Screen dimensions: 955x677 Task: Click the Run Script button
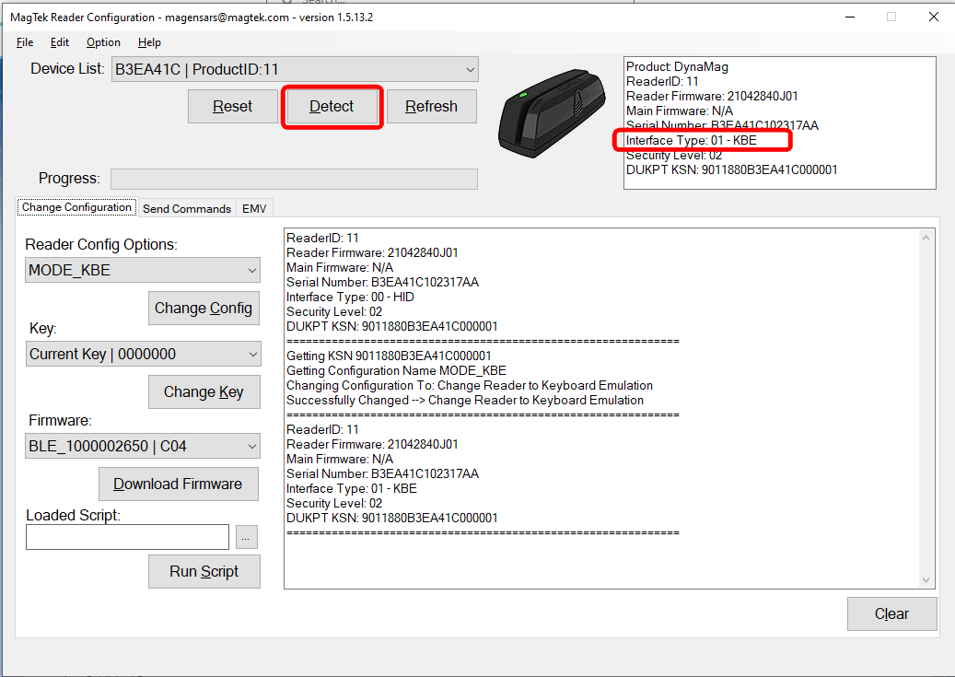tap(204, 572)
